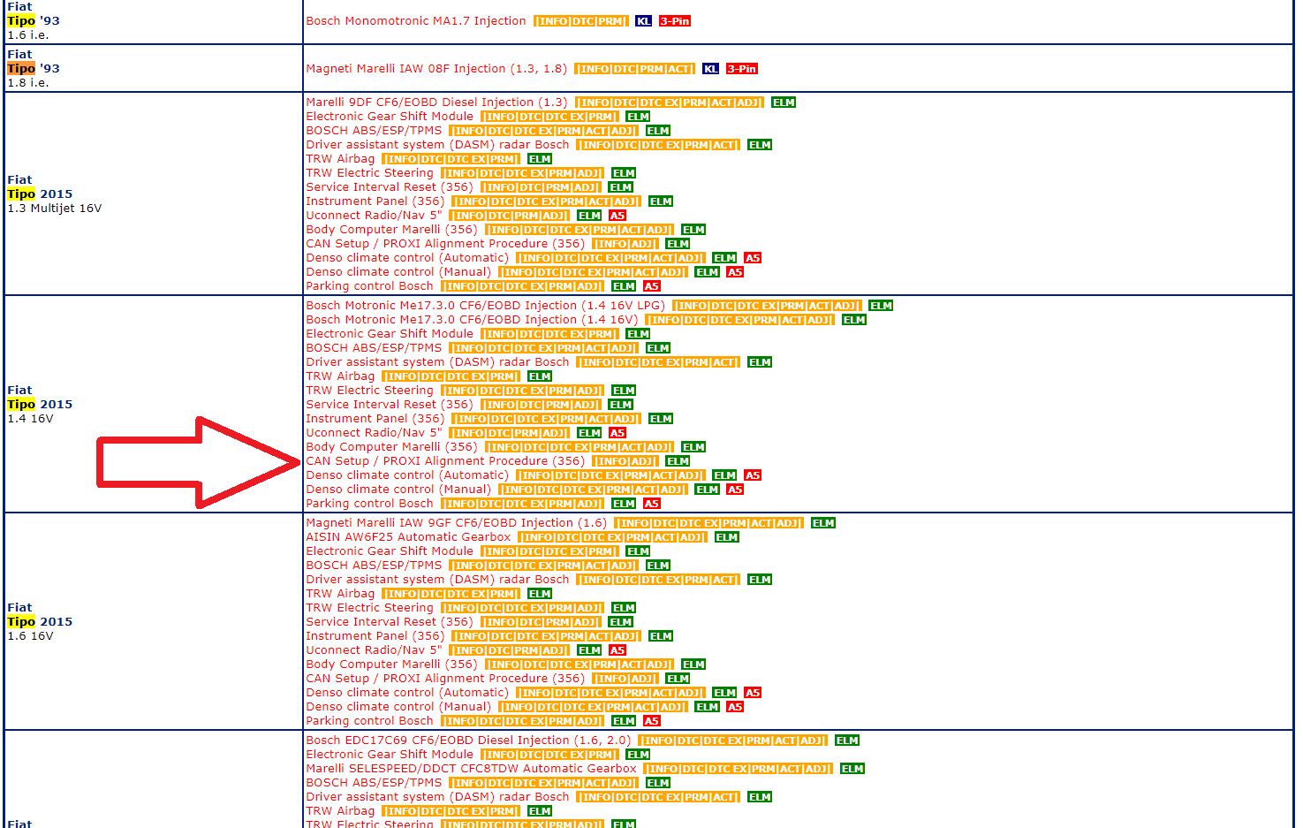1303x828 pixels.
Task: Click INFO DTC PRM ACT badge beside Magneti Marelli IAW 08F
Action: pos(635,69)
